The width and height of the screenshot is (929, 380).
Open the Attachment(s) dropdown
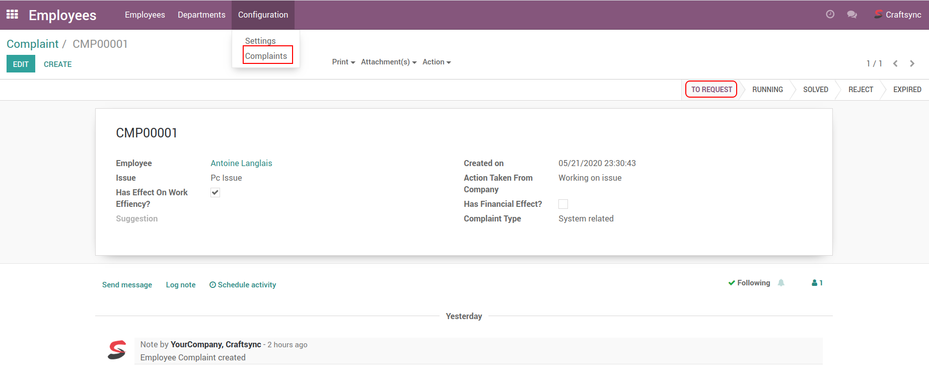(388, 62)
